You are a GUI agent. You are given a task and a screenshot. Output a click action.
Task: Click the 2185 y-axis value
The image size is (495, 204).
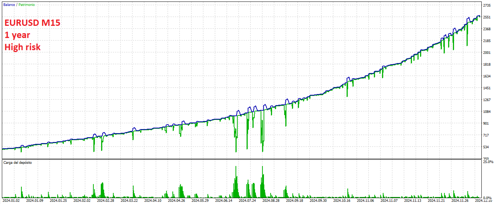click(487, 41)
